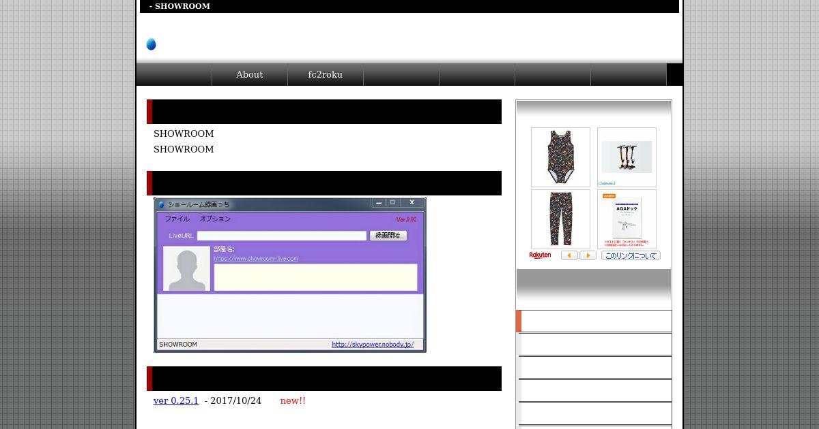Click the '- SHOWROOM' page header title

(x=179, y=6)
